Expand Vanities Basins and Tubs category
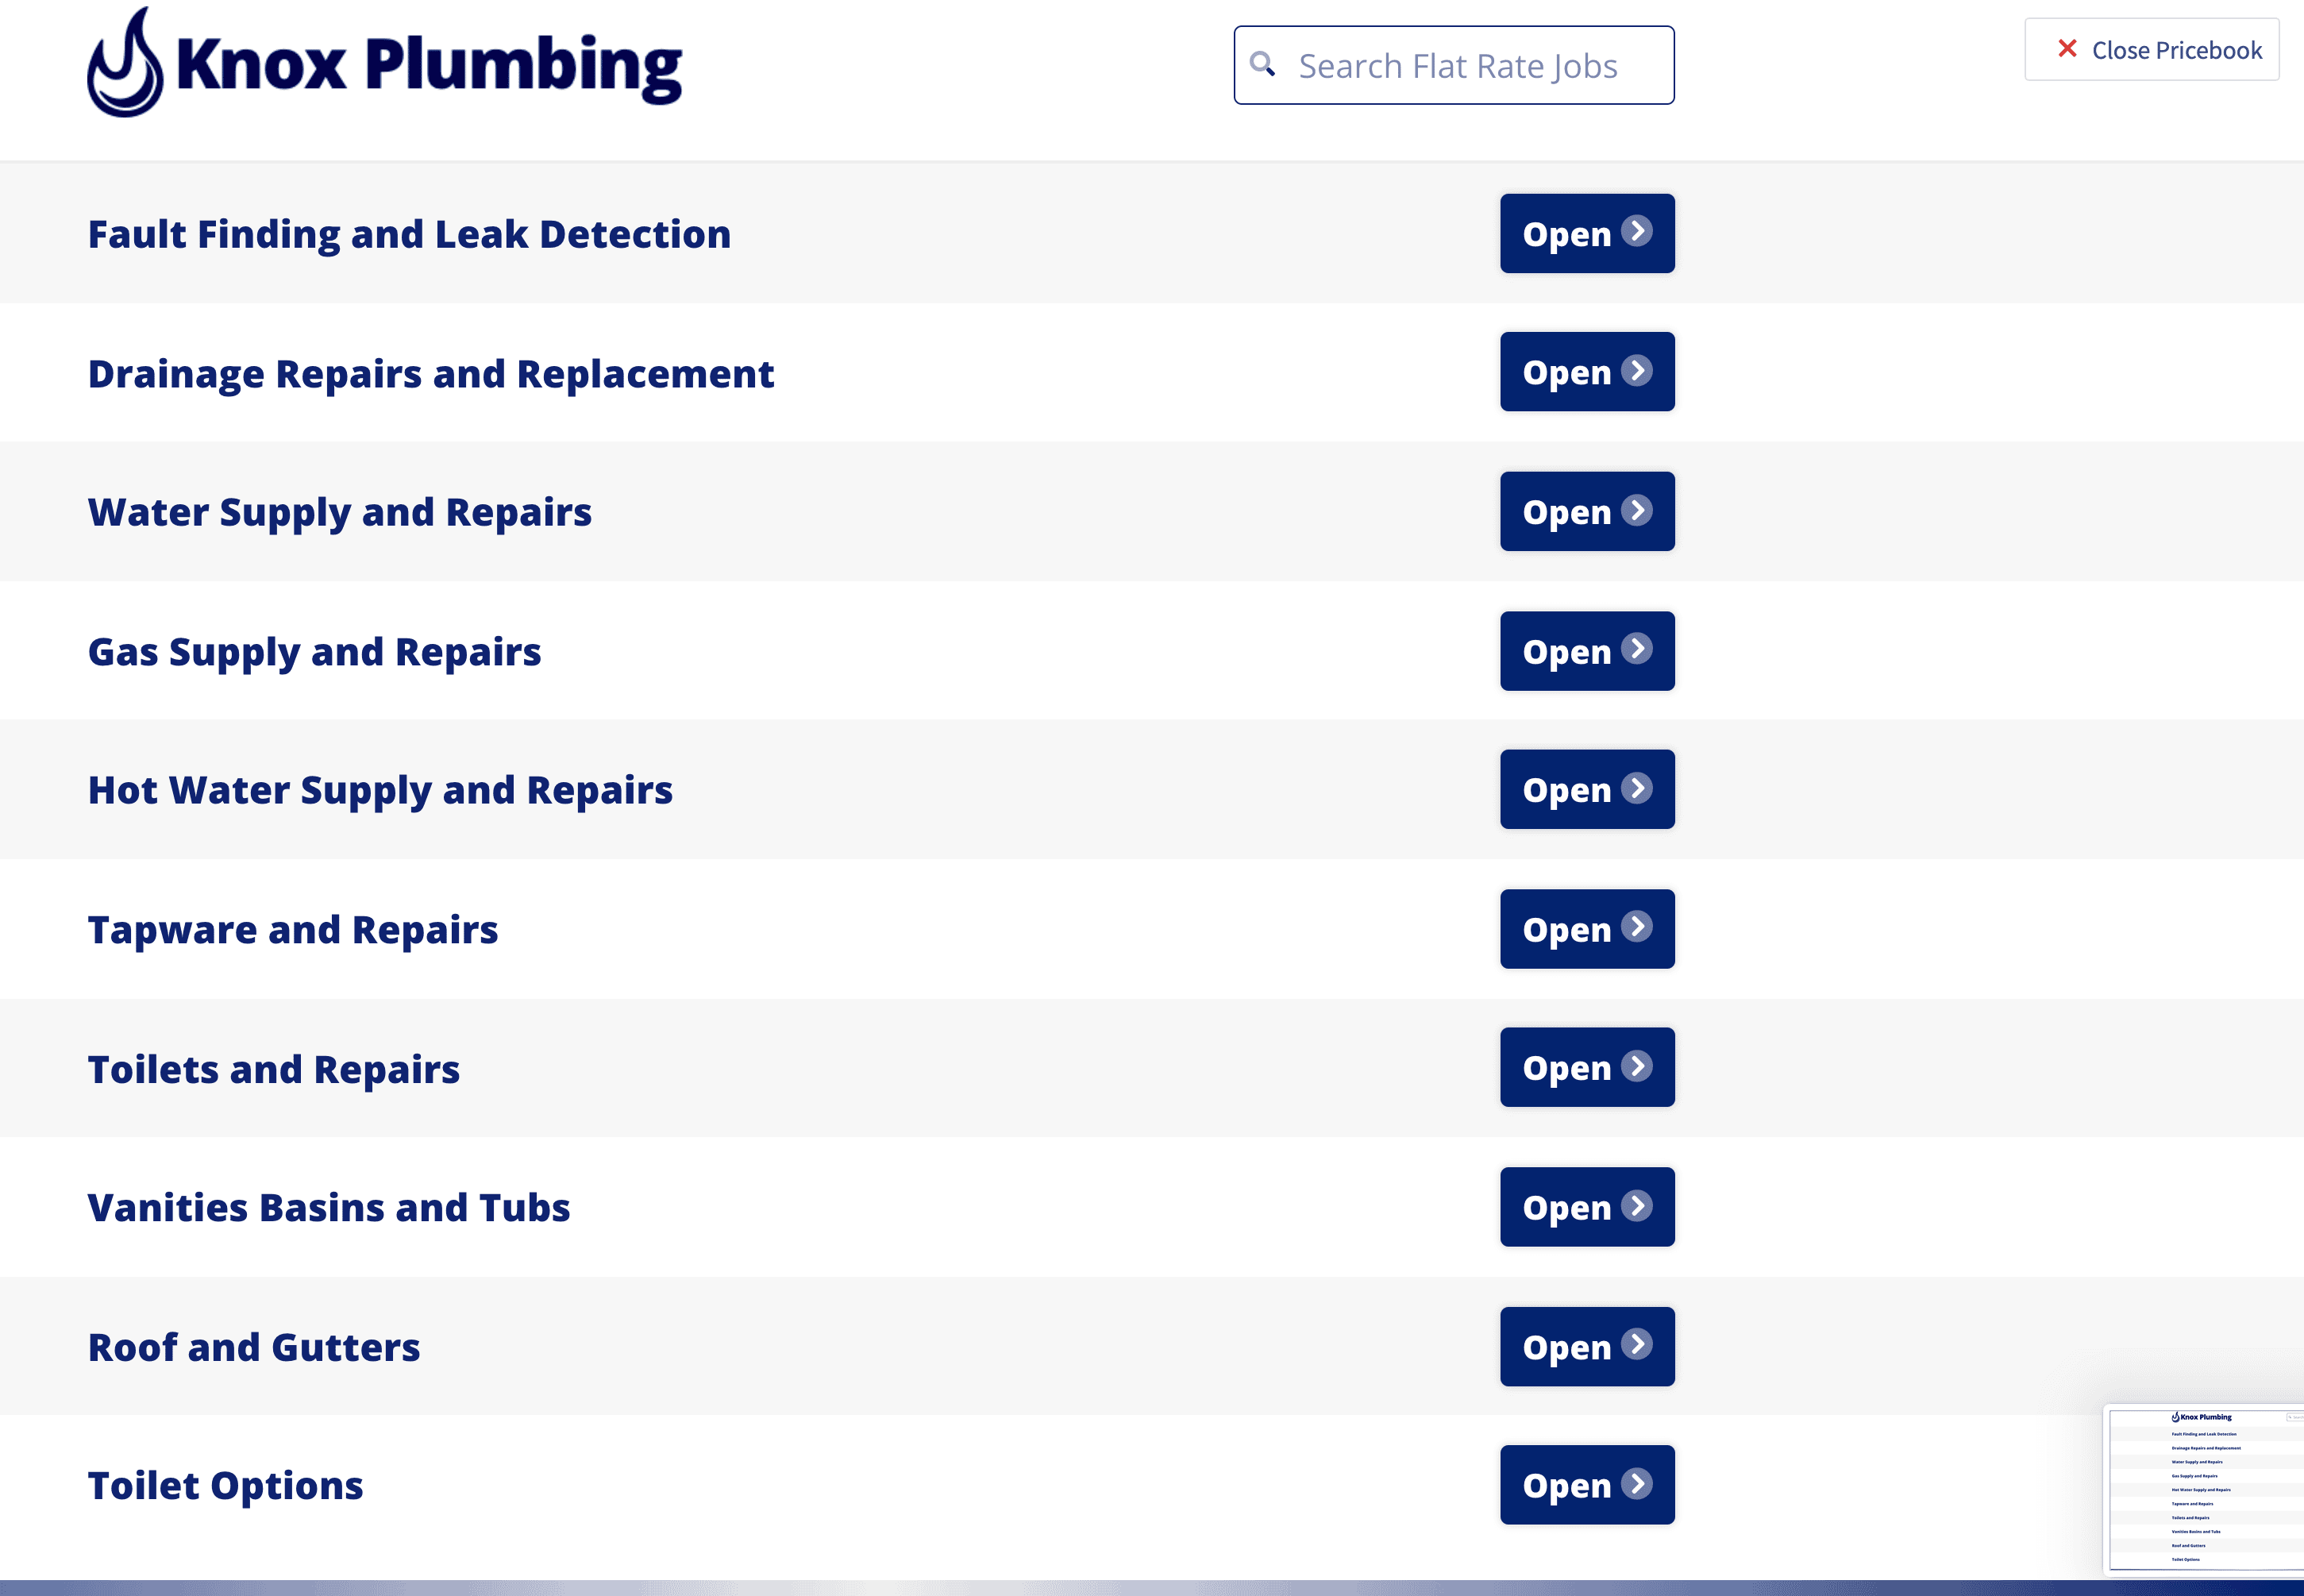 pos(1586,1207)
